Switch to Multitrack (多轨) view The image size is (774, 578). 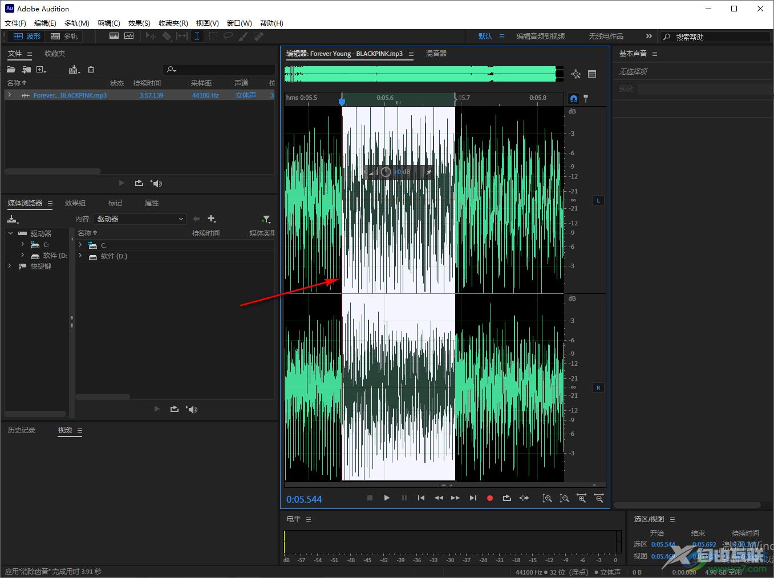click(64, 36)
